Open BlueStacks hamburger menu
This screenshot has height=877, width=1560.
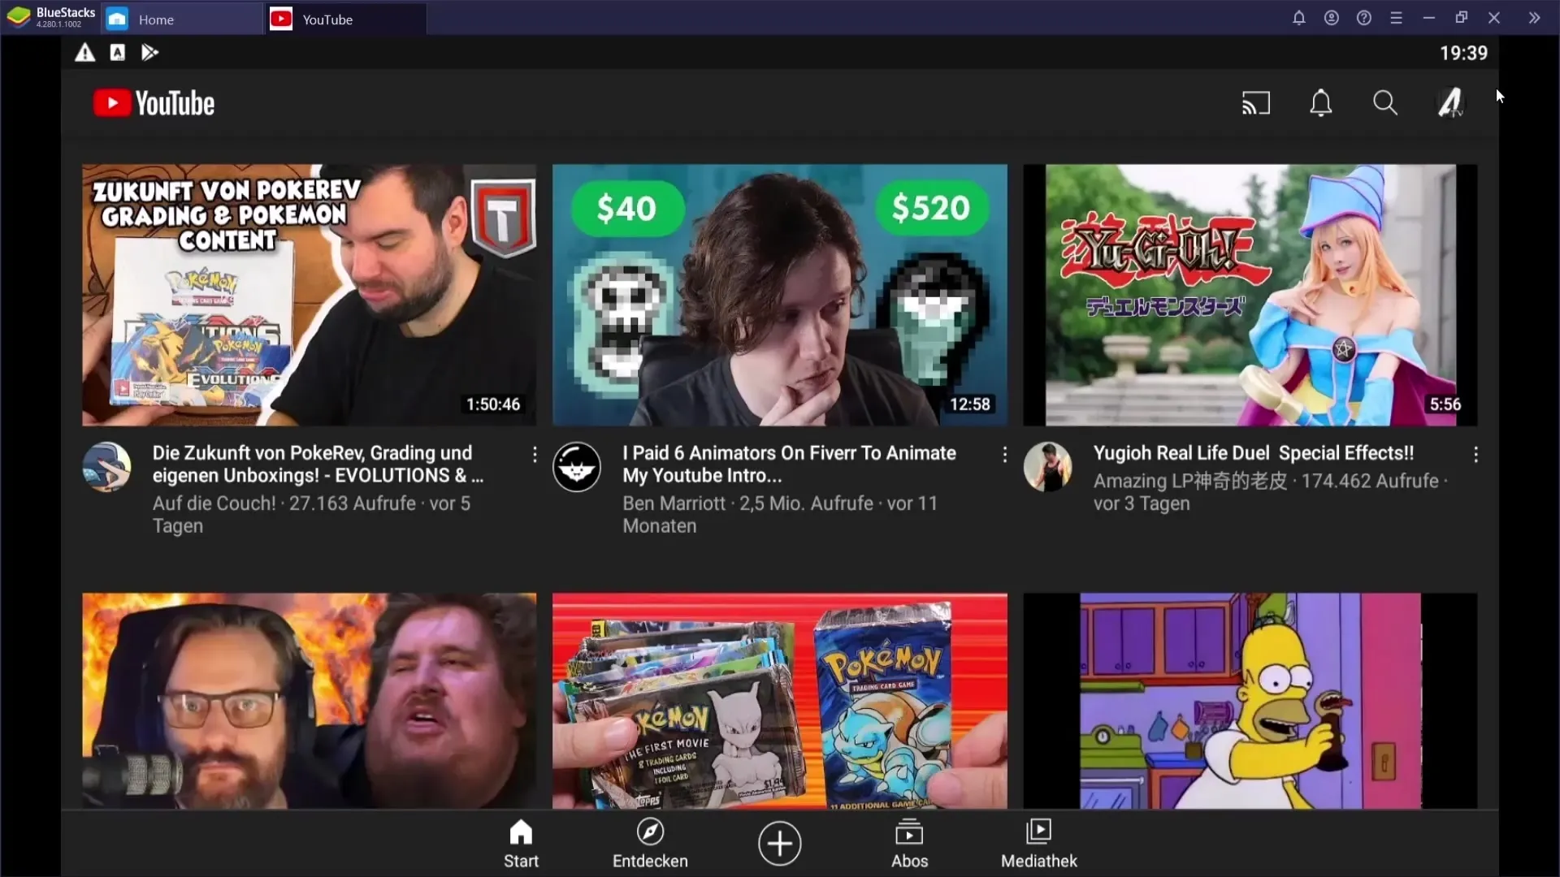click(1396, 18)
